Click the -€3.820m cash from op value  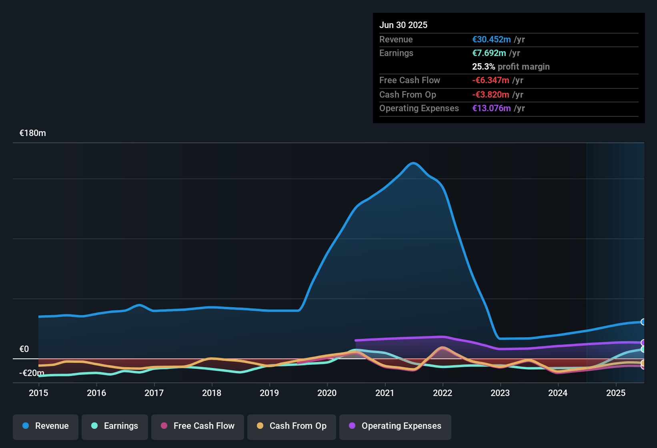[x=491, y=95]
